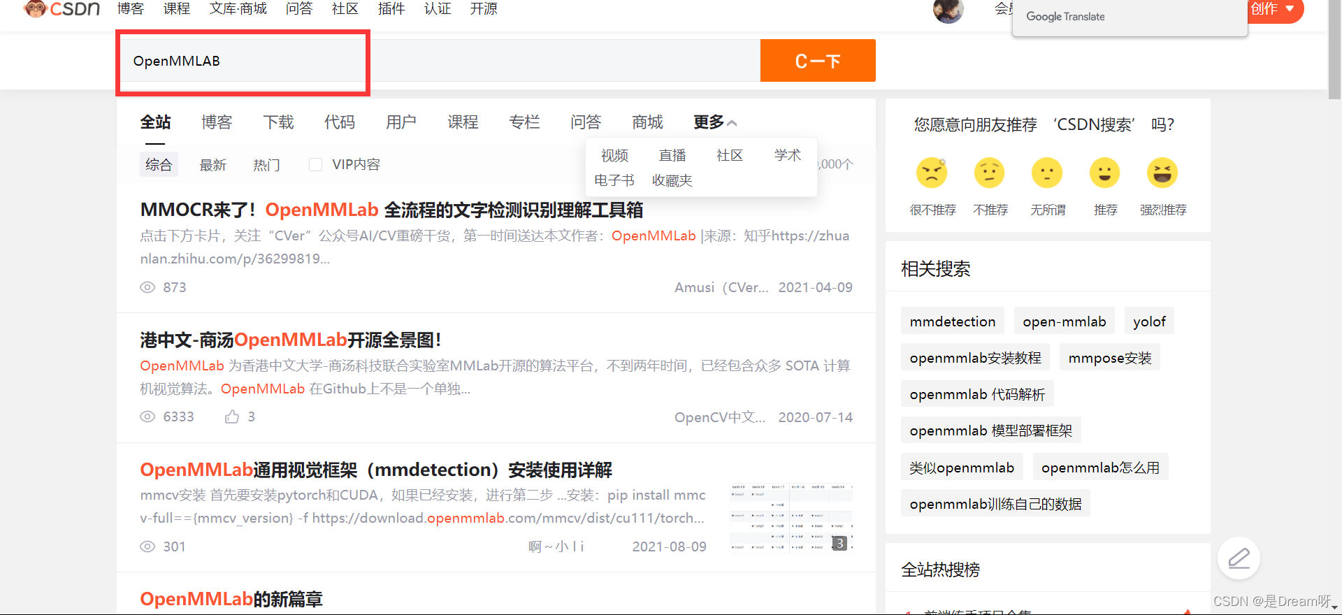Search related term 类似openmmlab
1342x615 pixels.
962,468
